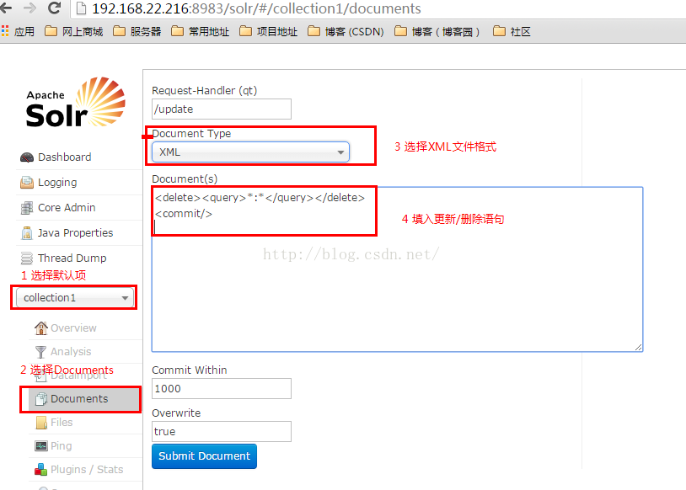The image size is (686, 490).
Task: Open the 应用 apps shortcut icon
Action: click(x=5, y=31)
